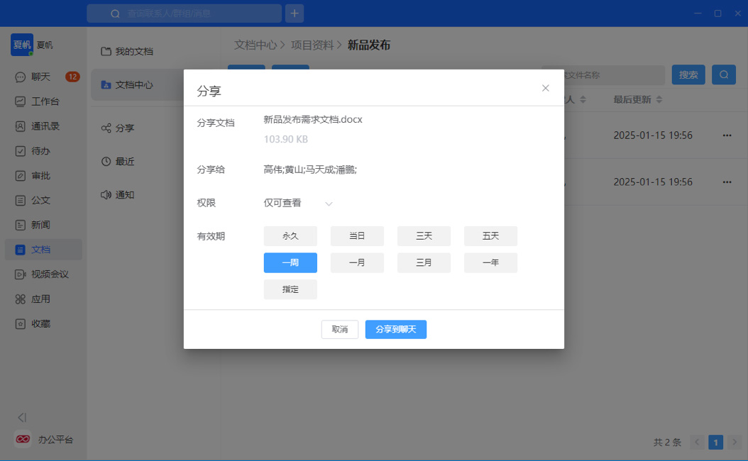Select 一月 validity period option
Image resolution: width=748 pixels, height=461 pixels.
coord(357,263)
